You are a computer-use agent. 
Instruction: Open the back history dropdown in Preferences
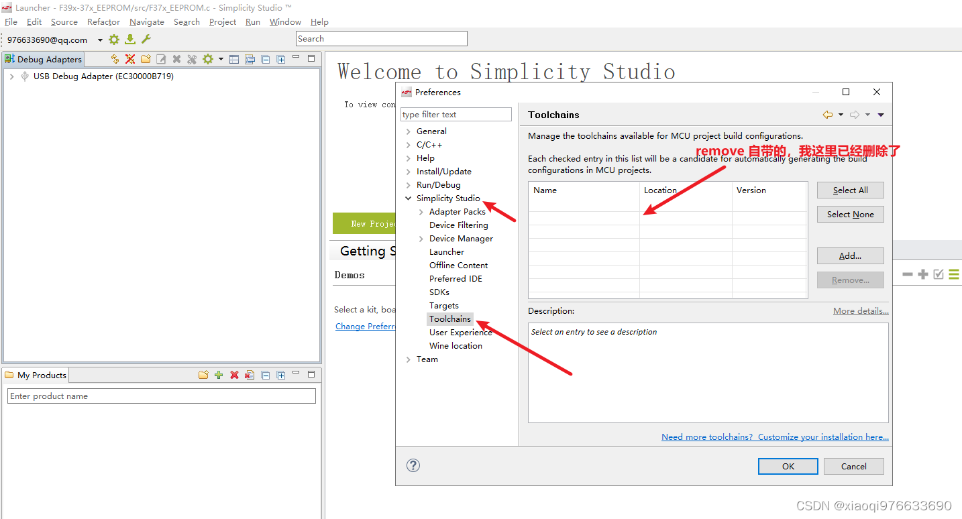pyautogui.click(x=841, y=115)
